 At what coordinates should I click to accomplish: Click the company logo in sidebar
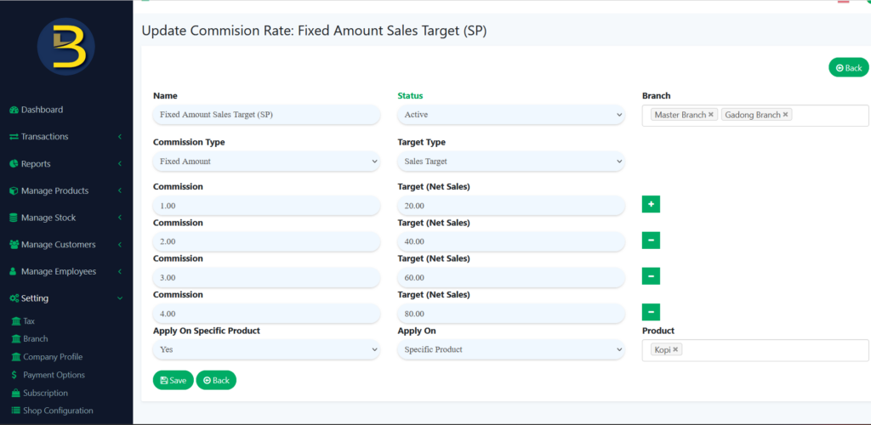pos(66,47)
